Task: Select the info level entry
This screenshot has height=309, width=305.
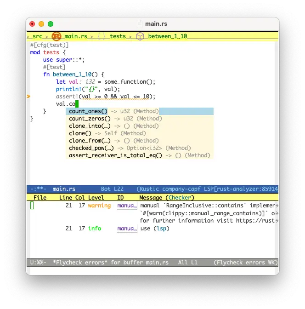Action: [x=95, y=229]
